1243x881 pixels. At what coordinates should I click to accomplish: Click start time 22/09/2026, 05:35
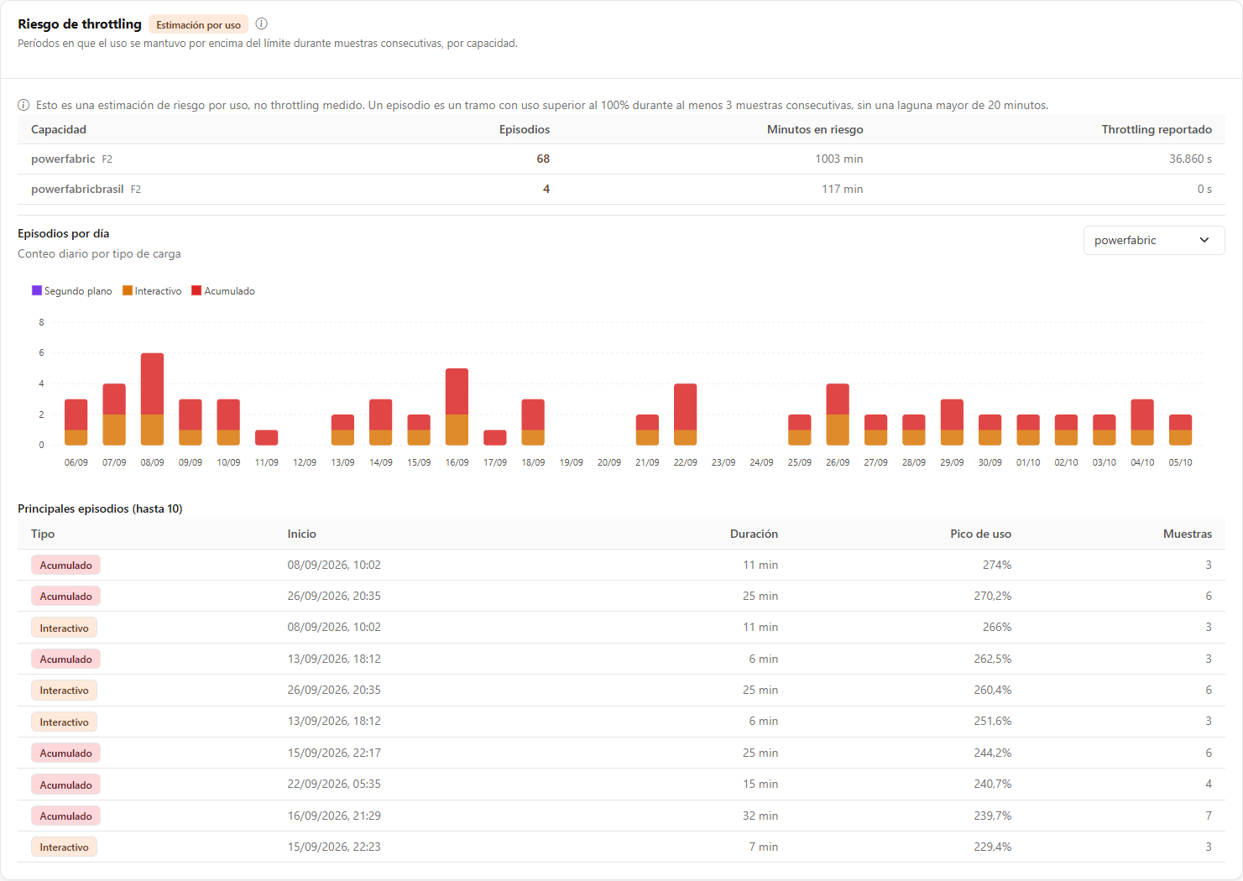pos(334,784)
